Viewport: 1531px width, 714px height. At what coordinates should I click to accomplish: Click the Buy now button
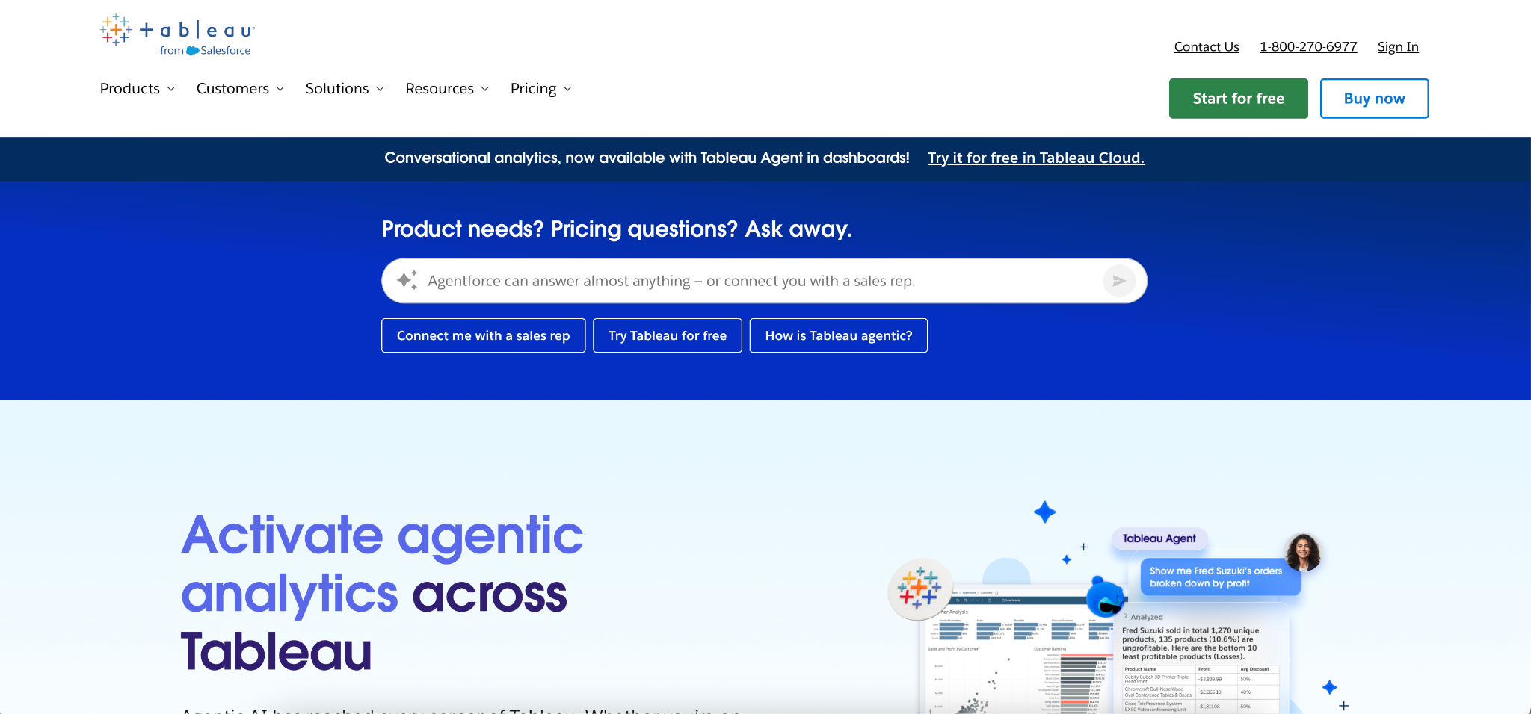1374,99
